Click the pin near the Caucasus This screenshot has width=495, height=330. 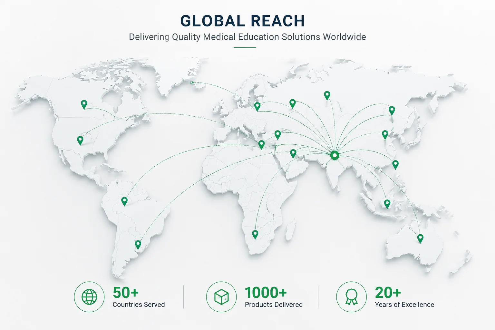pyautogui.click(x=277, y=135)
